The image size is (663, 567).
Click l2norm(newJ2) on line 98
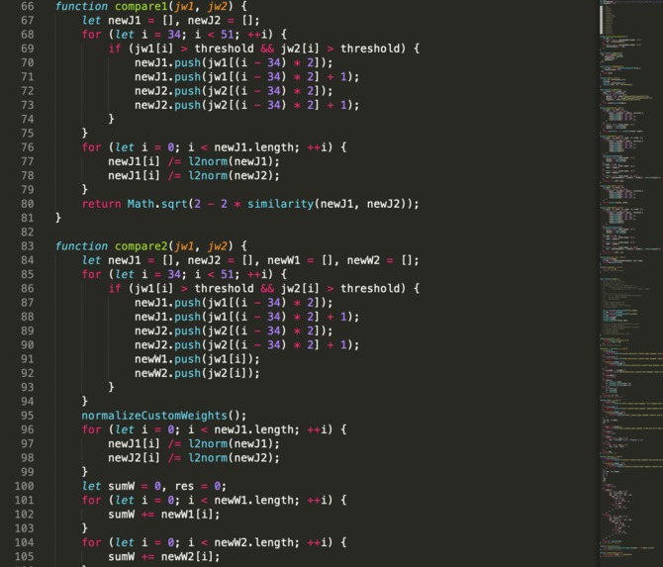[x=231, y=457]
